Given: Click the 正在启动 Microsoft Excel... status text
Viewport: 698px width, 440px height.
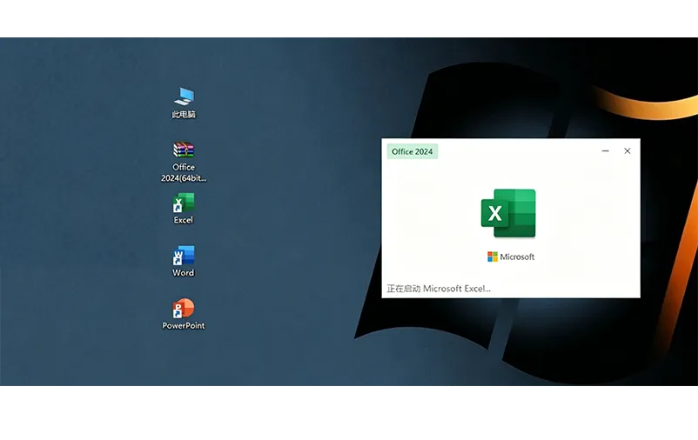Looking at the screenshot, I should 439,289.
